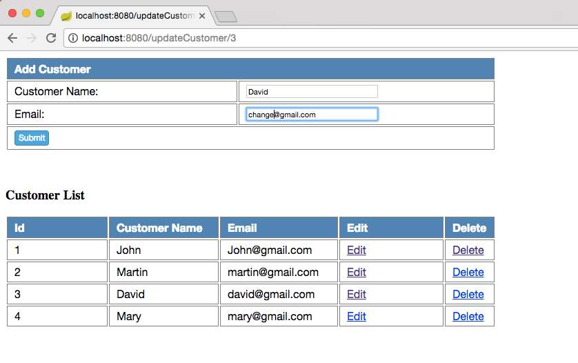Click the Customer Name input containing David
Screen dimensions: 578x363
point(312,92)
